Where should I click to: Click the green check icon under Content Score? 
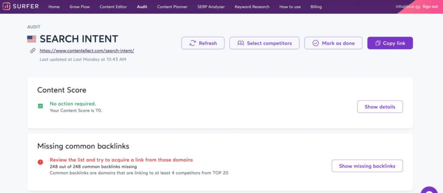coord(40,106)
